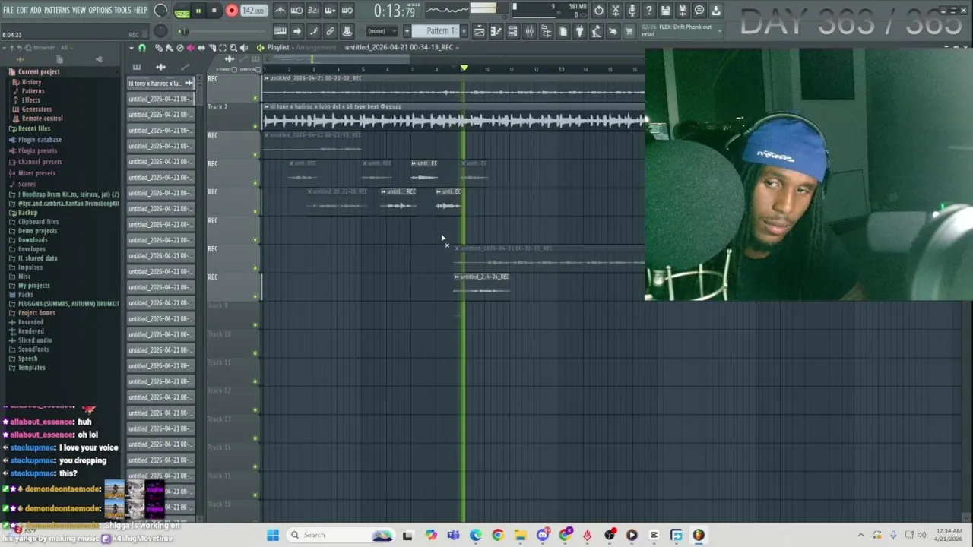
Task: Expand the Current project browser folder
Action: point(38,72)
